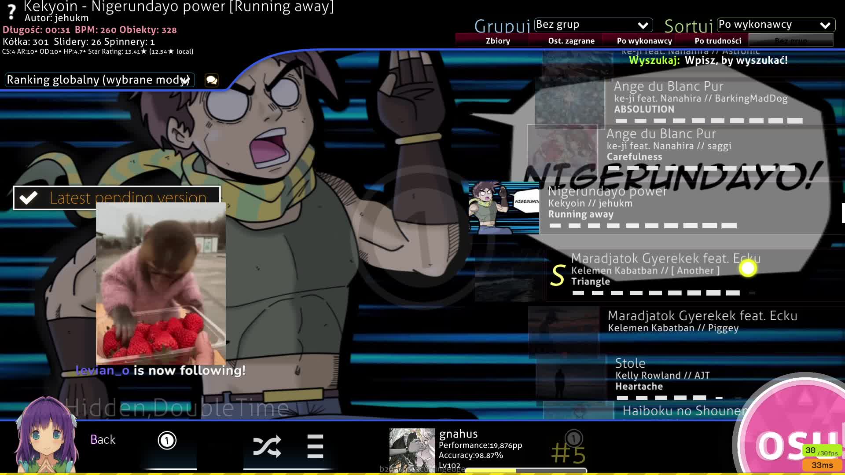Click the Hidden,DoubleTime mods text

pos(177,408)
